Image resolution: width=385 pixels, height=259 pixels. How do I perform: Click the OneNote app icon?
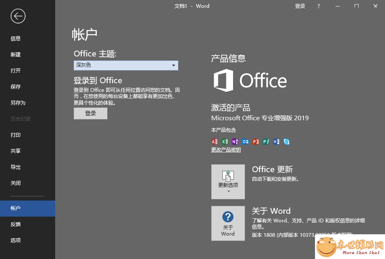[x=235, y=142]
